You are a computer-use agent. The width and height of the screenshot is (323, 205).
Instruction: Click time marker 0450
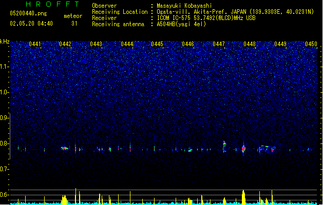point(311,44)
